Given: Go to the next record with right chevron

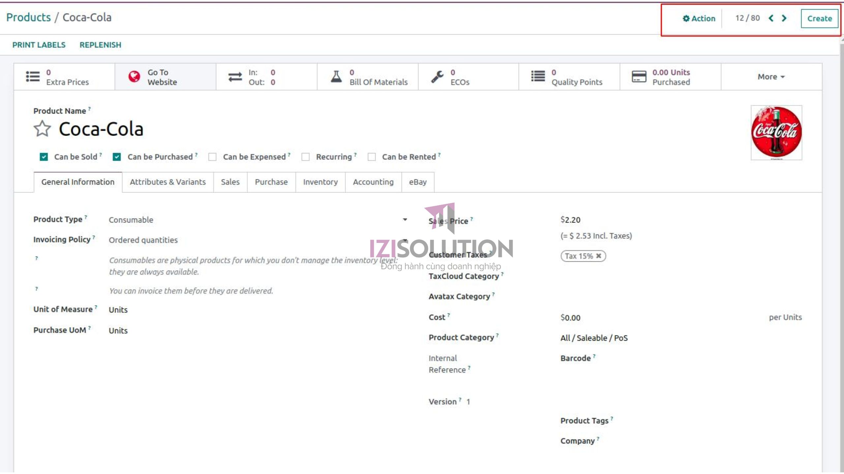Looking at the screenshot, I should (x=784, y=18).
